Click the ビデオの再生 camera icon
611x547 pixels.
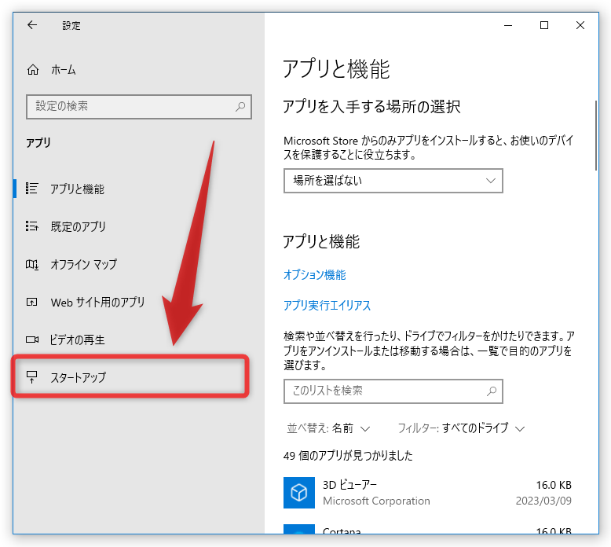[32, 340]
